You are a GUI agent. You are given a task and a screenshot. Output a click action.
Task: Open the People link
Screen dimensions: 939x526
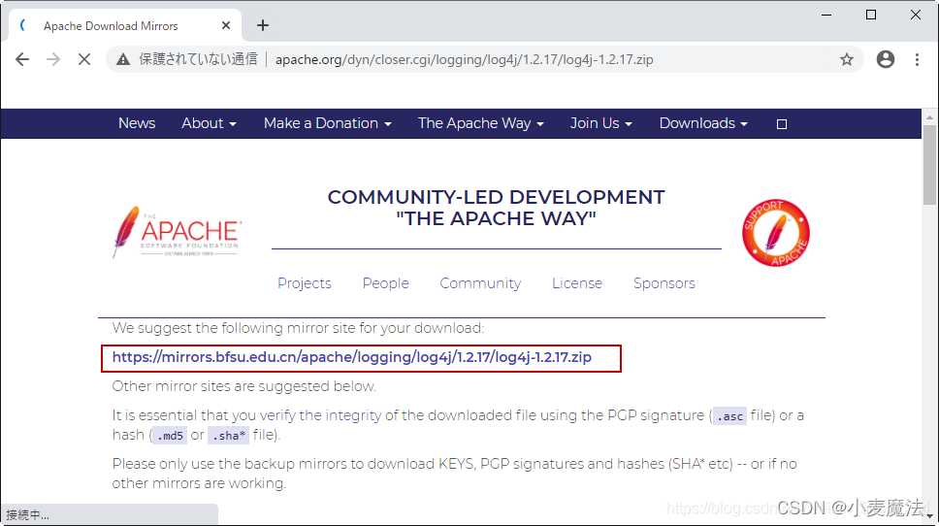[x=386, y=283]
